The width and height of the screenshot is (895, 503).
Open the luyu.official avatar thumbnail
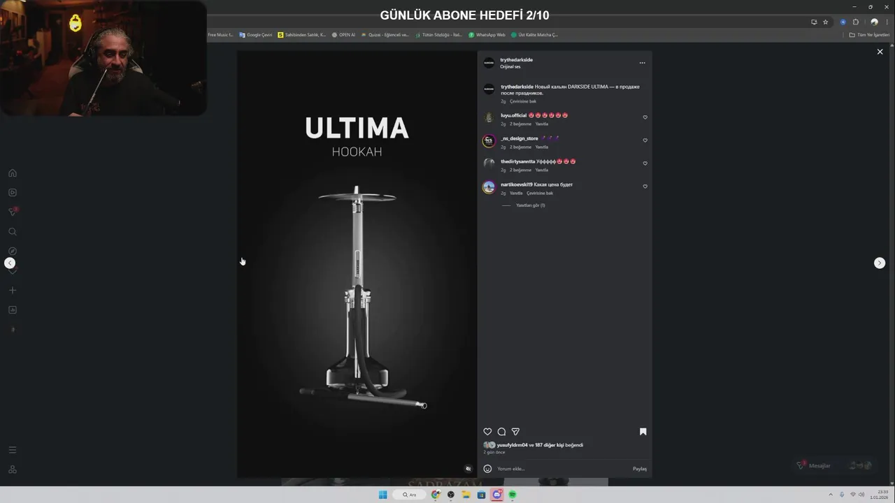point(489,117)
